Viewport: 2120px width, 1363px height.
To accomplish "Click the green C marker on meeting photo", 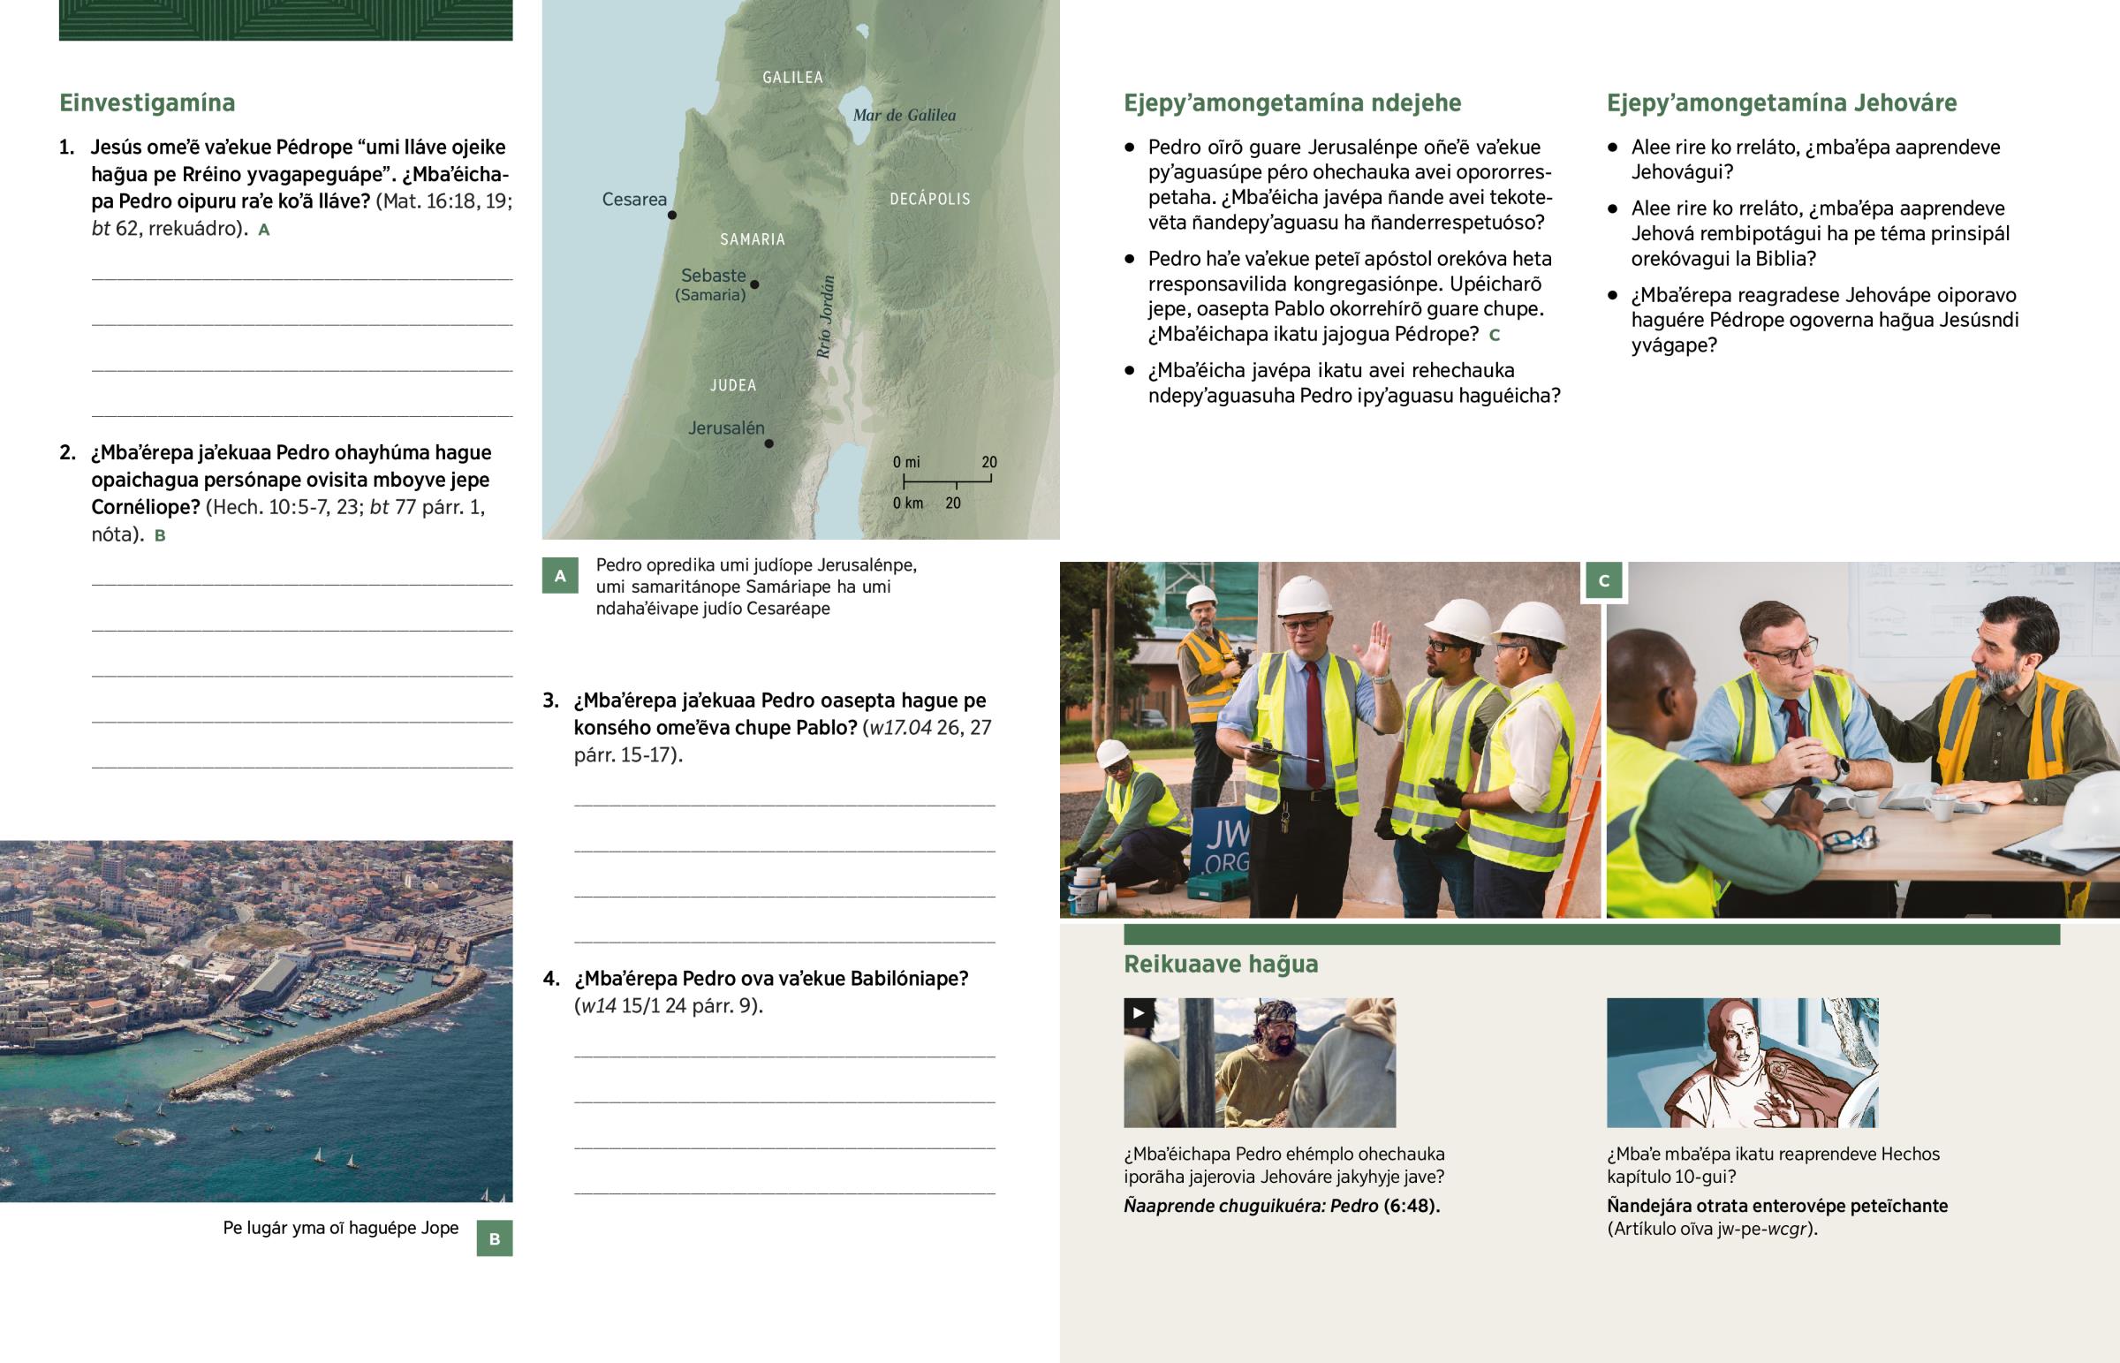I will pyautogui.click(x=1604, y=580).
